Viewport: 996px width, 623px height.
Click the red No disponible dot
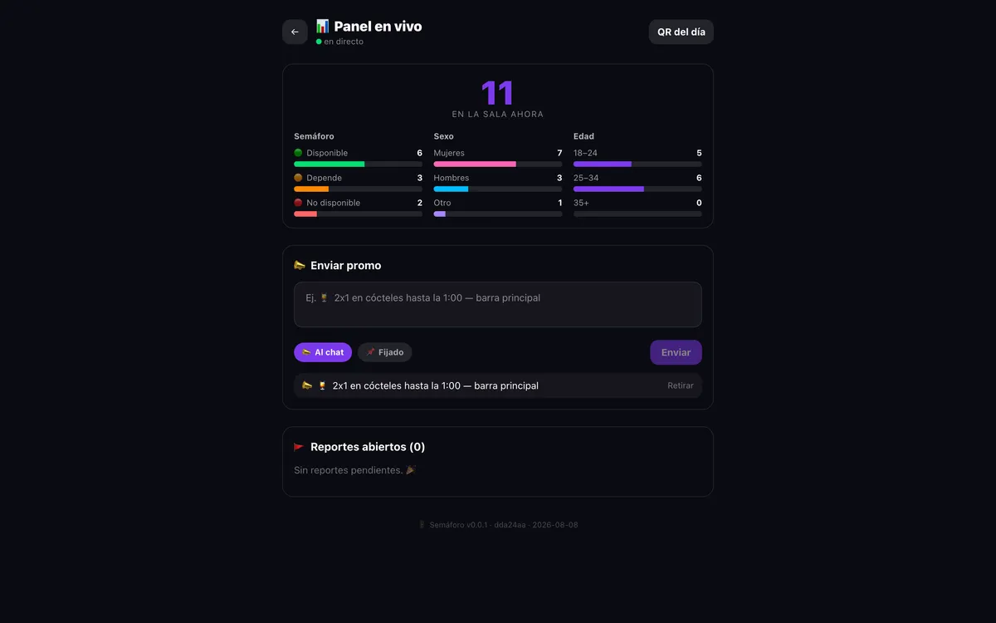[x=298, y=203]
